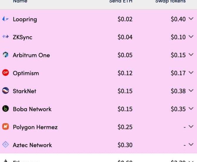Sort by the Name column header
197x162 pixels.
pyautogui.click(x=20, y=1)
